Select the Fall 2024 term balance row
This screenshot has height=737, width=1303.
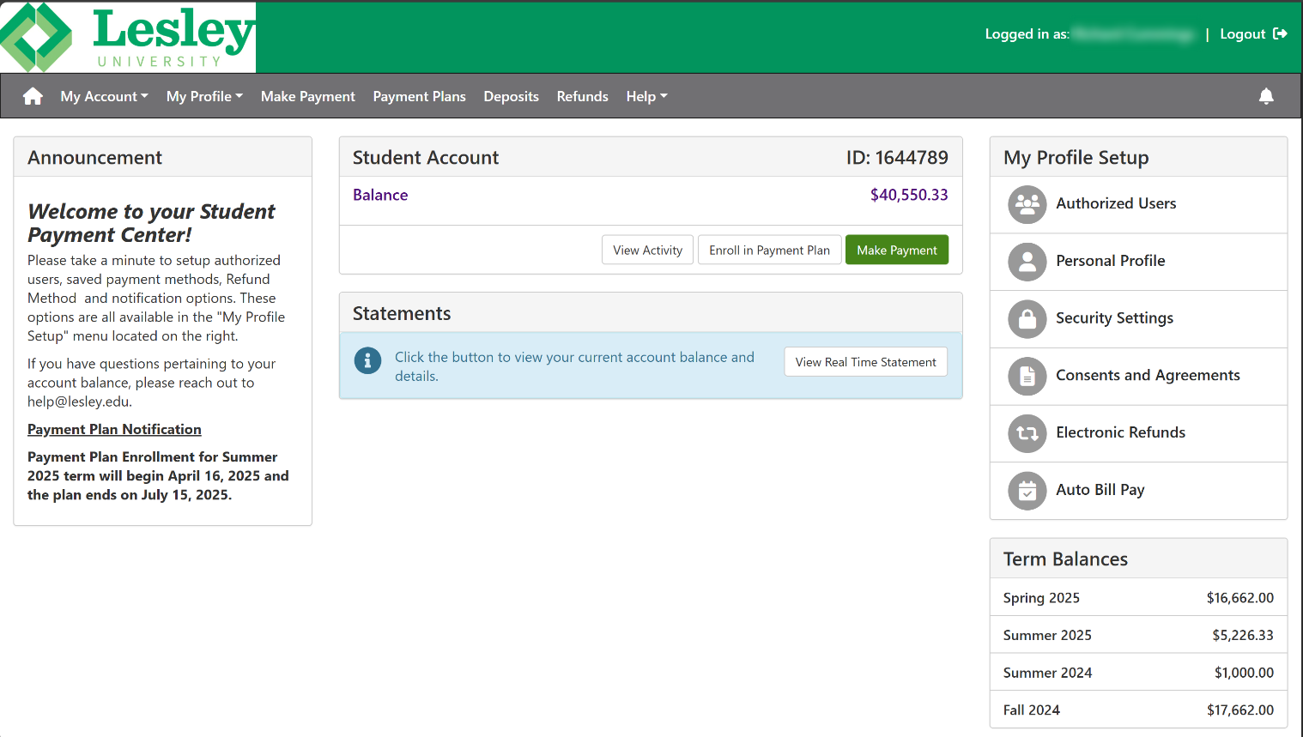coord(1138,710)
